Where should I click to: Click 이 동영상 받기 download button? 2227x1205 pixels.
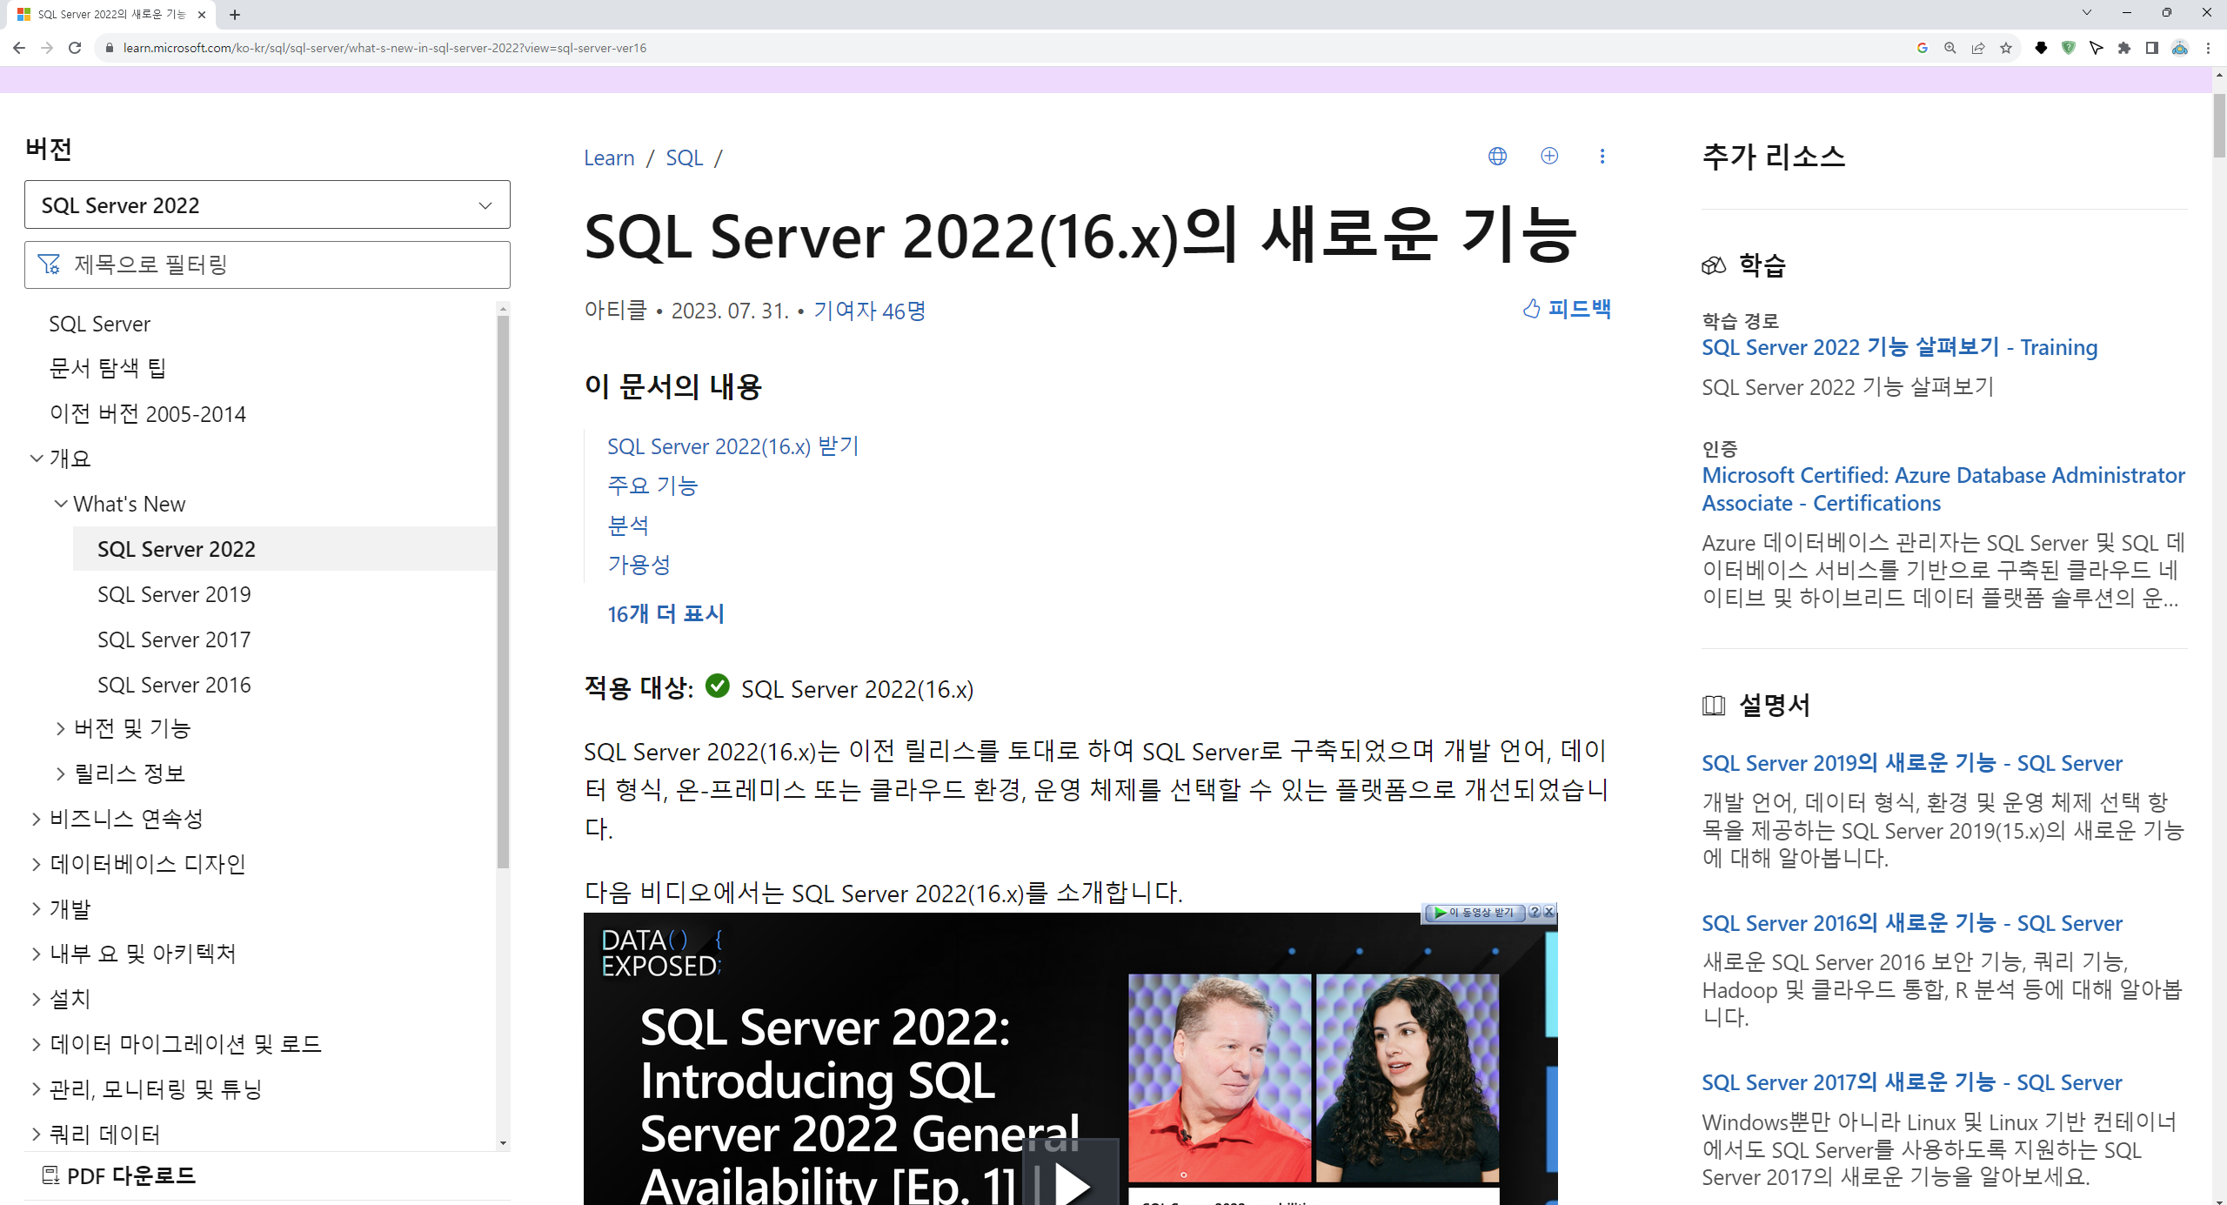pyautogui.click(x=1476, y=912)
